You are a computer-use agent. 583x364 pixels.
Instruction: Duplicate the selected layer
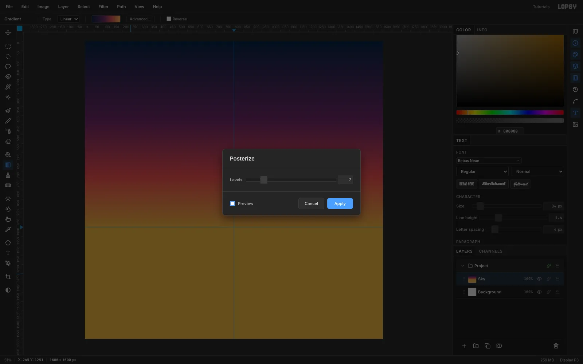click(x=488, y=346)
